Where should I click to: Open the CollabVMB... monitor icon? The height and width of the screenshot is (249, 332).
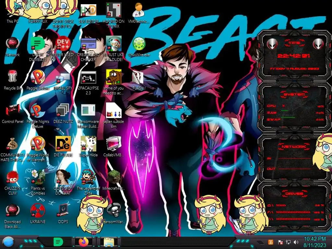pos(113,147)
